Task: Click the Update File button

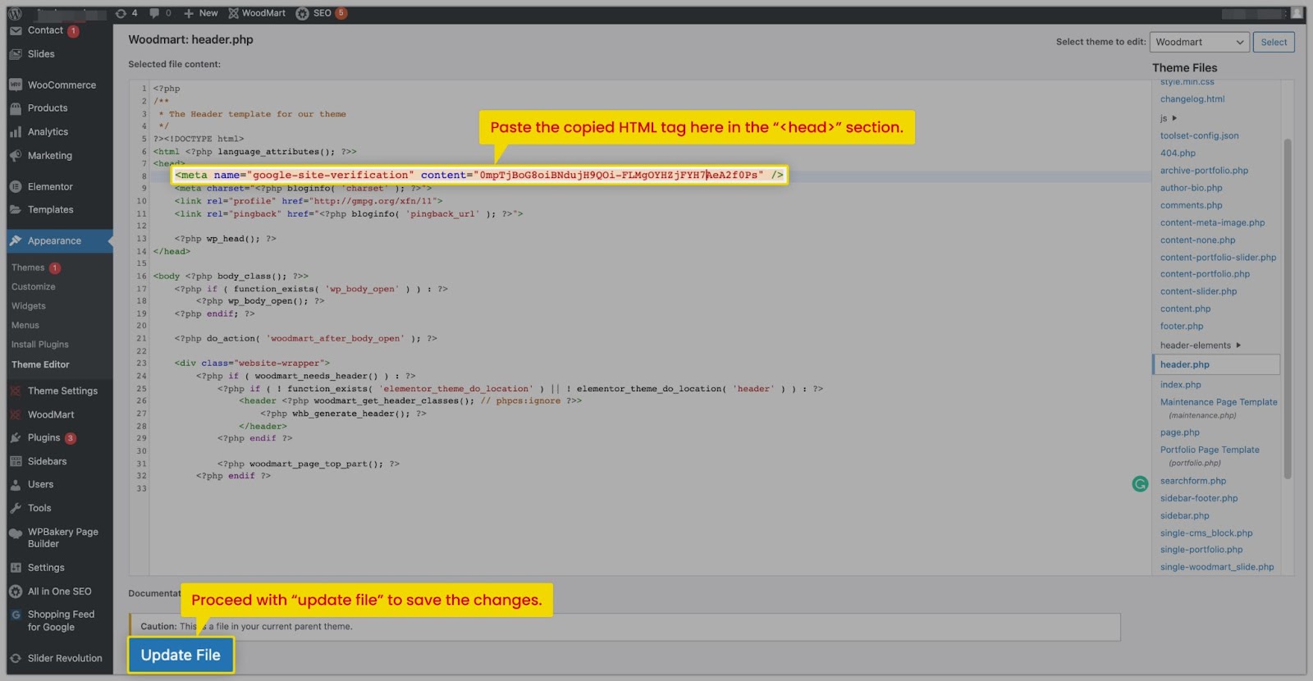Action: click(x=181, y=655)
